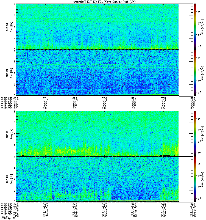Click the "57.1" X_RE_GSE value
The height and width of the screenshot is (220, 206).
[45, 98]
